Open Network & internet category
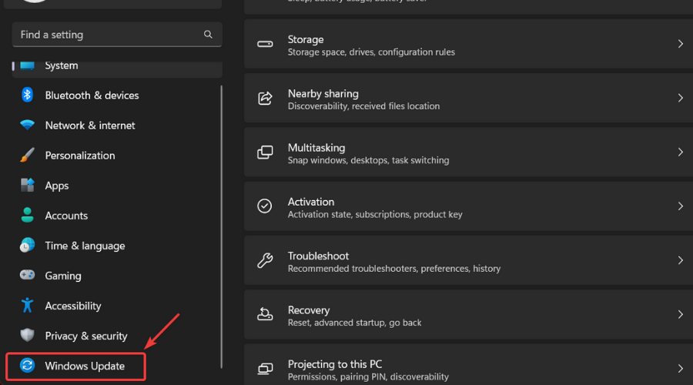This screenshot has height=385, width=693. (x=90, y=126)
